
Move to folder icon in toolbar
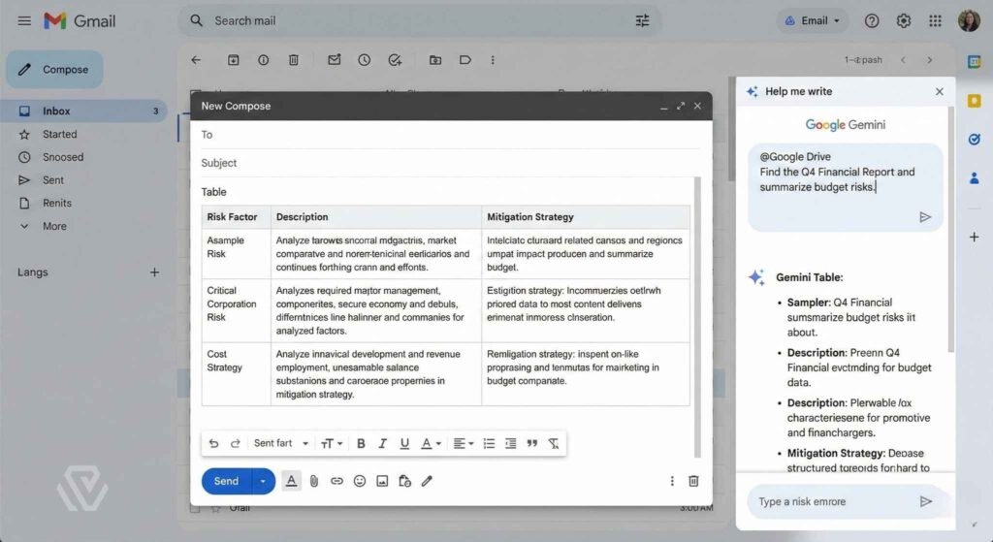(x=435, y=60)
